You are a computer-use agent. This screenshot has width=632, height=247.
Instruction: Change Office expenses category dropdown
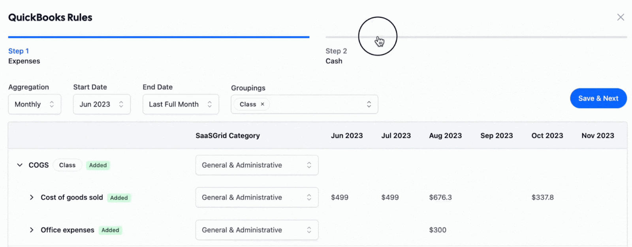tap(257, 230)
